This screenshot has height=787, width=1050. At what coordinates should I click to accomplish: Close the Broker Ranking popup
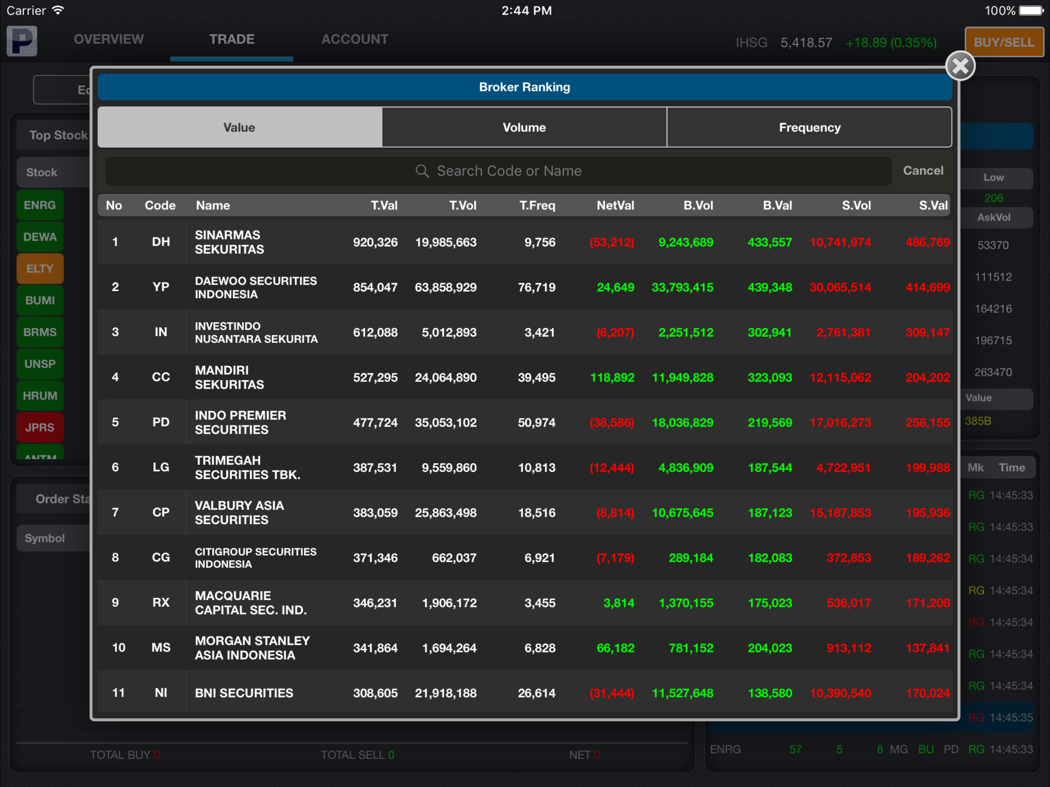click(x=960, y=66)
